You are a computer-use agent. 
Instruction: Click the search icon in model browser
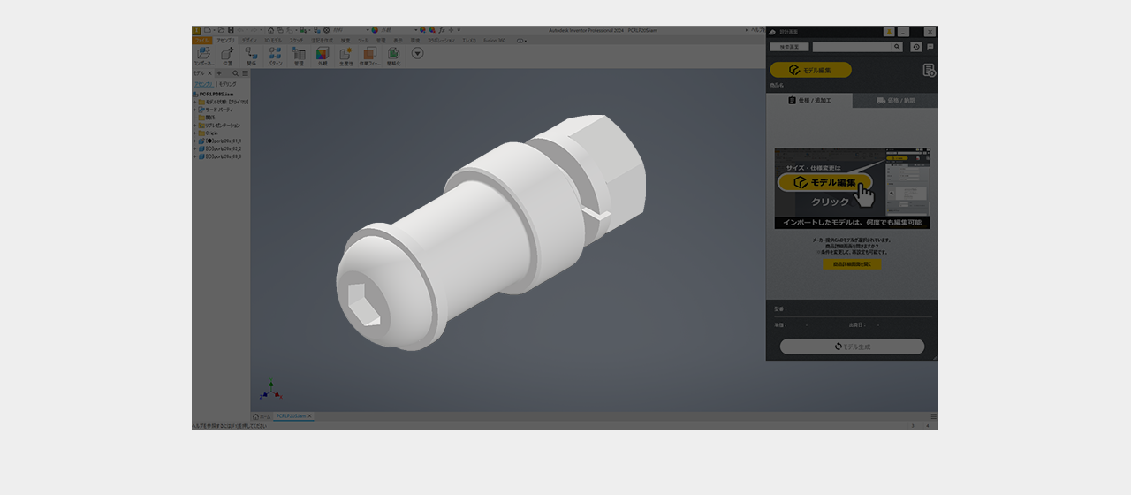click(x=236, y=73)
